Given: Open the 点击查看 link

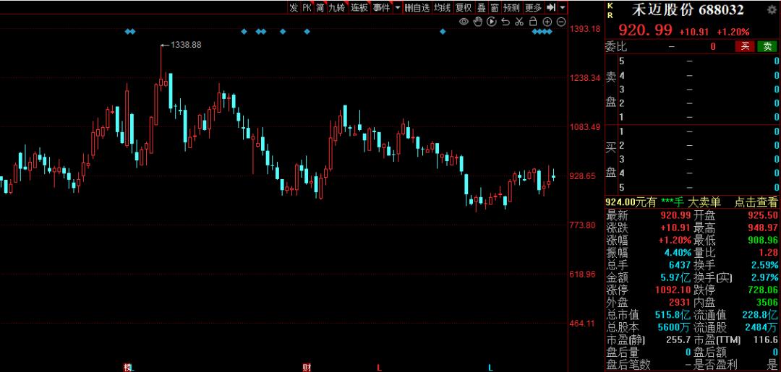Looking at the screenshot, I should point(756,202).
